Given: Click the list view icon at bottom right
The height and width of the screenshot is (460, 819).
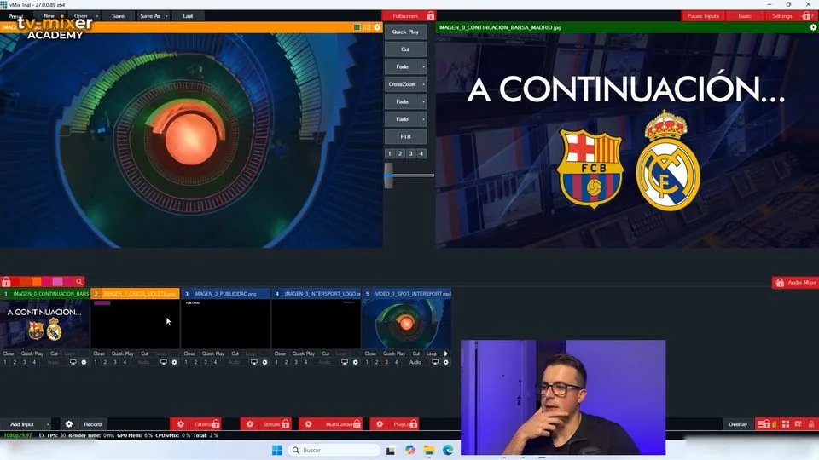Looking at the screenshot, I should coord(762,424).
